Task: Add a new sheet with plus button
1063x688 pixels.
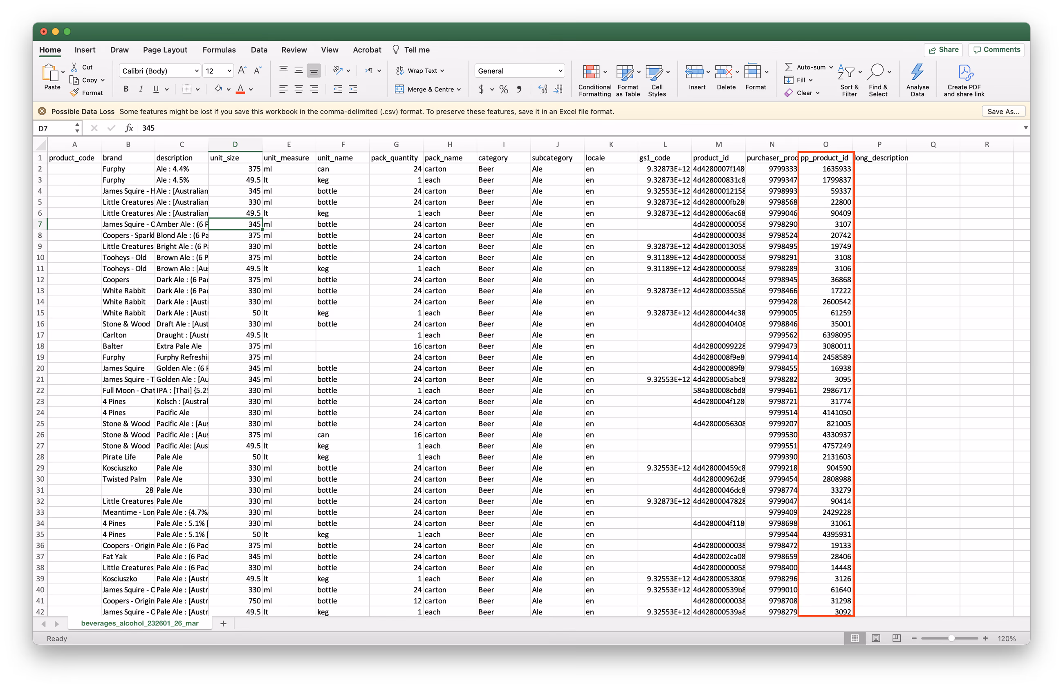Action: pos(223,623)
